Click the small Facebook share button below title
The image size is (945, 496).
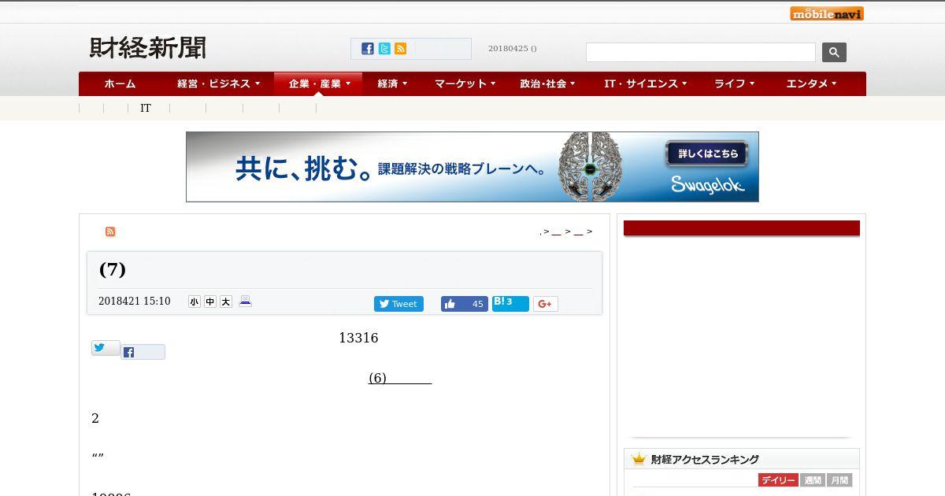click(x=143, y=352)
